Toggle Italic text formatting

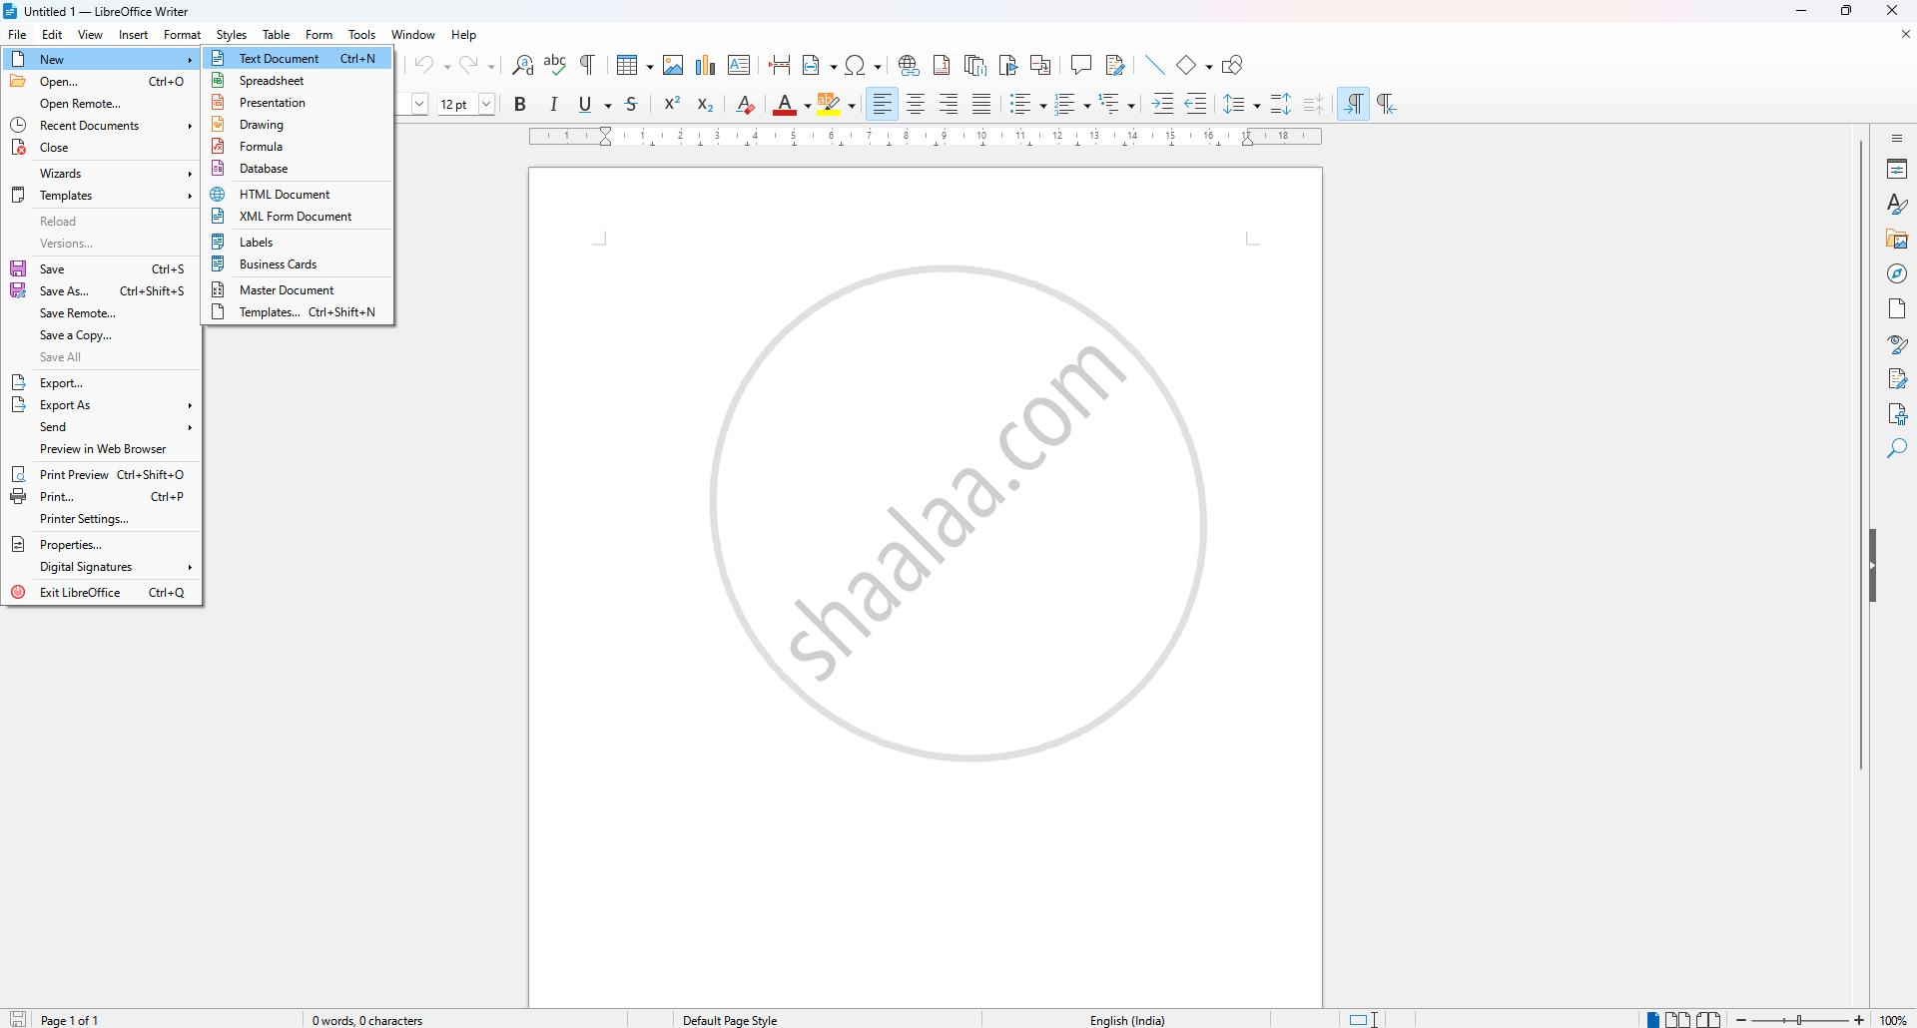coord(553,105)
